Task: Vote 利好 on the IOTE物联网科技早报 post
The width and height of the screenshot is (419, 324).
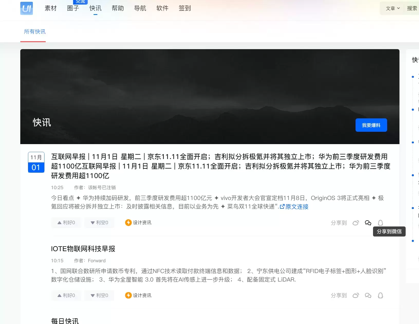Action: click(66, 295)
